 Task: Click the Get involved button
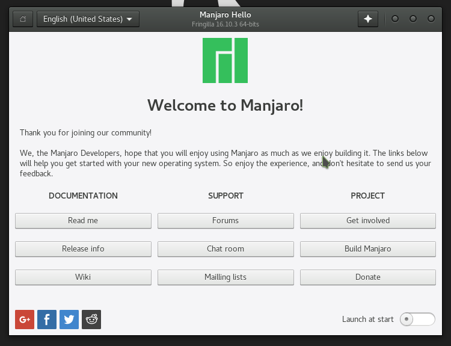coord(368,221)
